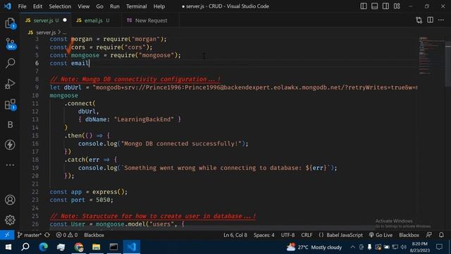451x254 pixels.
Task: Click on "const port = 5050;" line
Action: [82, 200]
